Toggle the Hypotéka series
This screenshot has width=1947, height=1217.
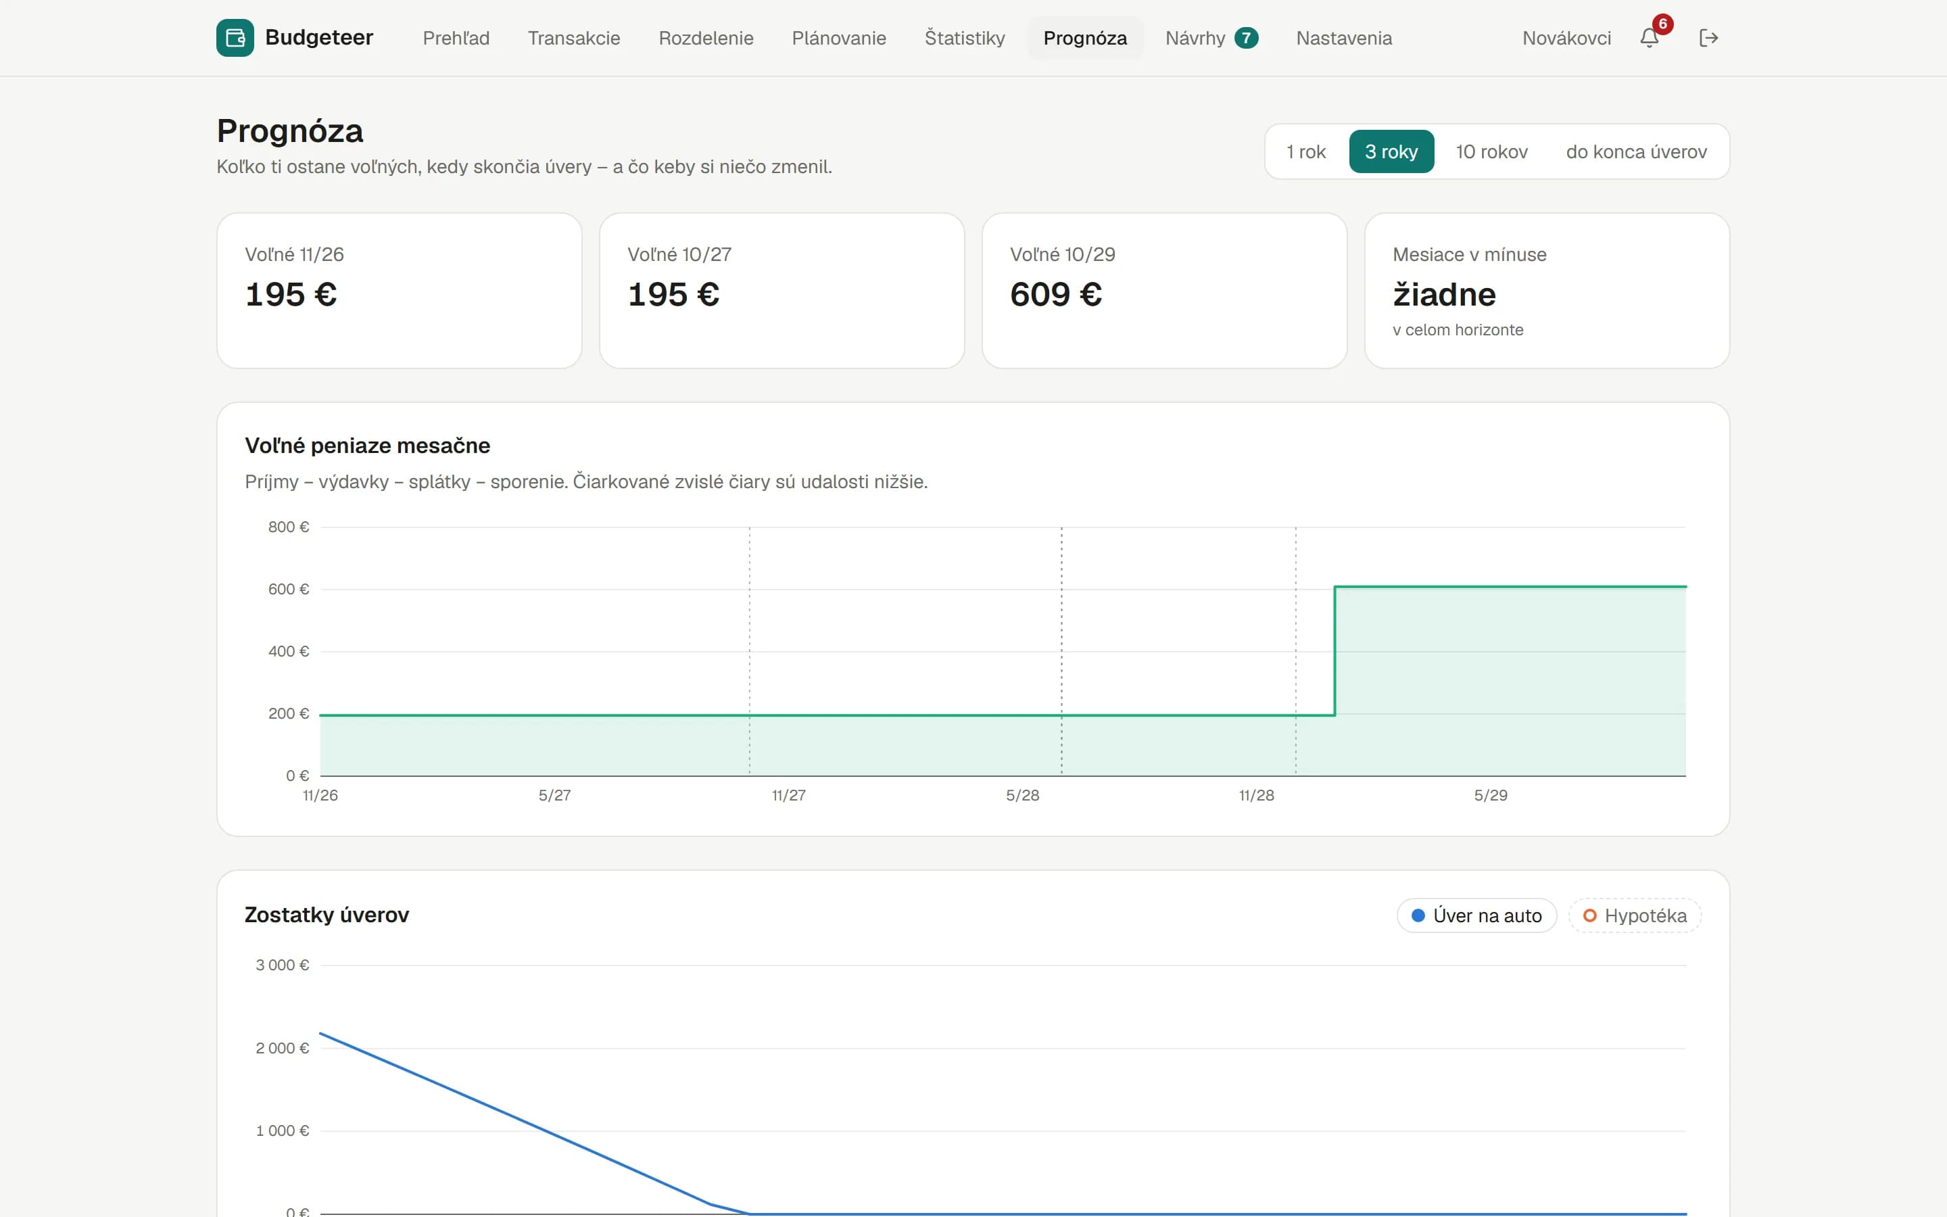click(1635, 915)
